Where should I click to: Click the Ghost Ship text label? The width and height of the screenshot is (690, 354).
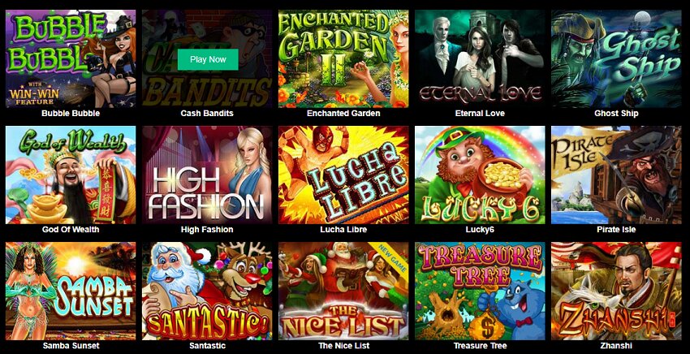616,113
